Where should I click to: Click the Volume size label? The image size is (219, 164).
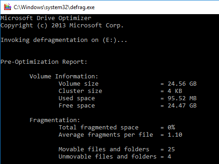click(x=79, y=84)
